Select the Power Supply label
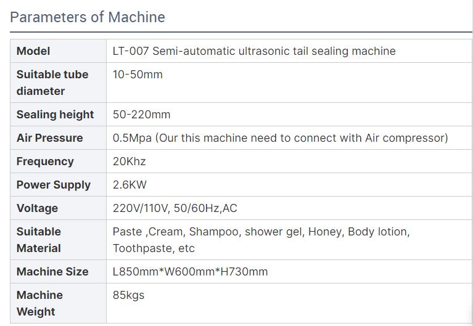Screen dimensions: 473x326 point(54,185)
